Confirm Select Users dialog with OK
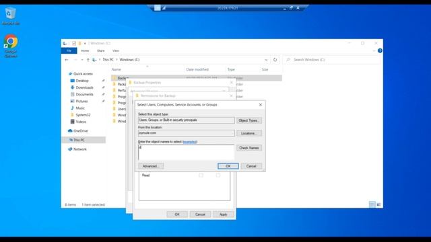 pos(228,166)
